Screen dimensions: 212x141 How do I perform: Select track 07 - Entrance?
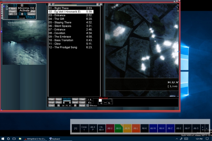[71, 30]
